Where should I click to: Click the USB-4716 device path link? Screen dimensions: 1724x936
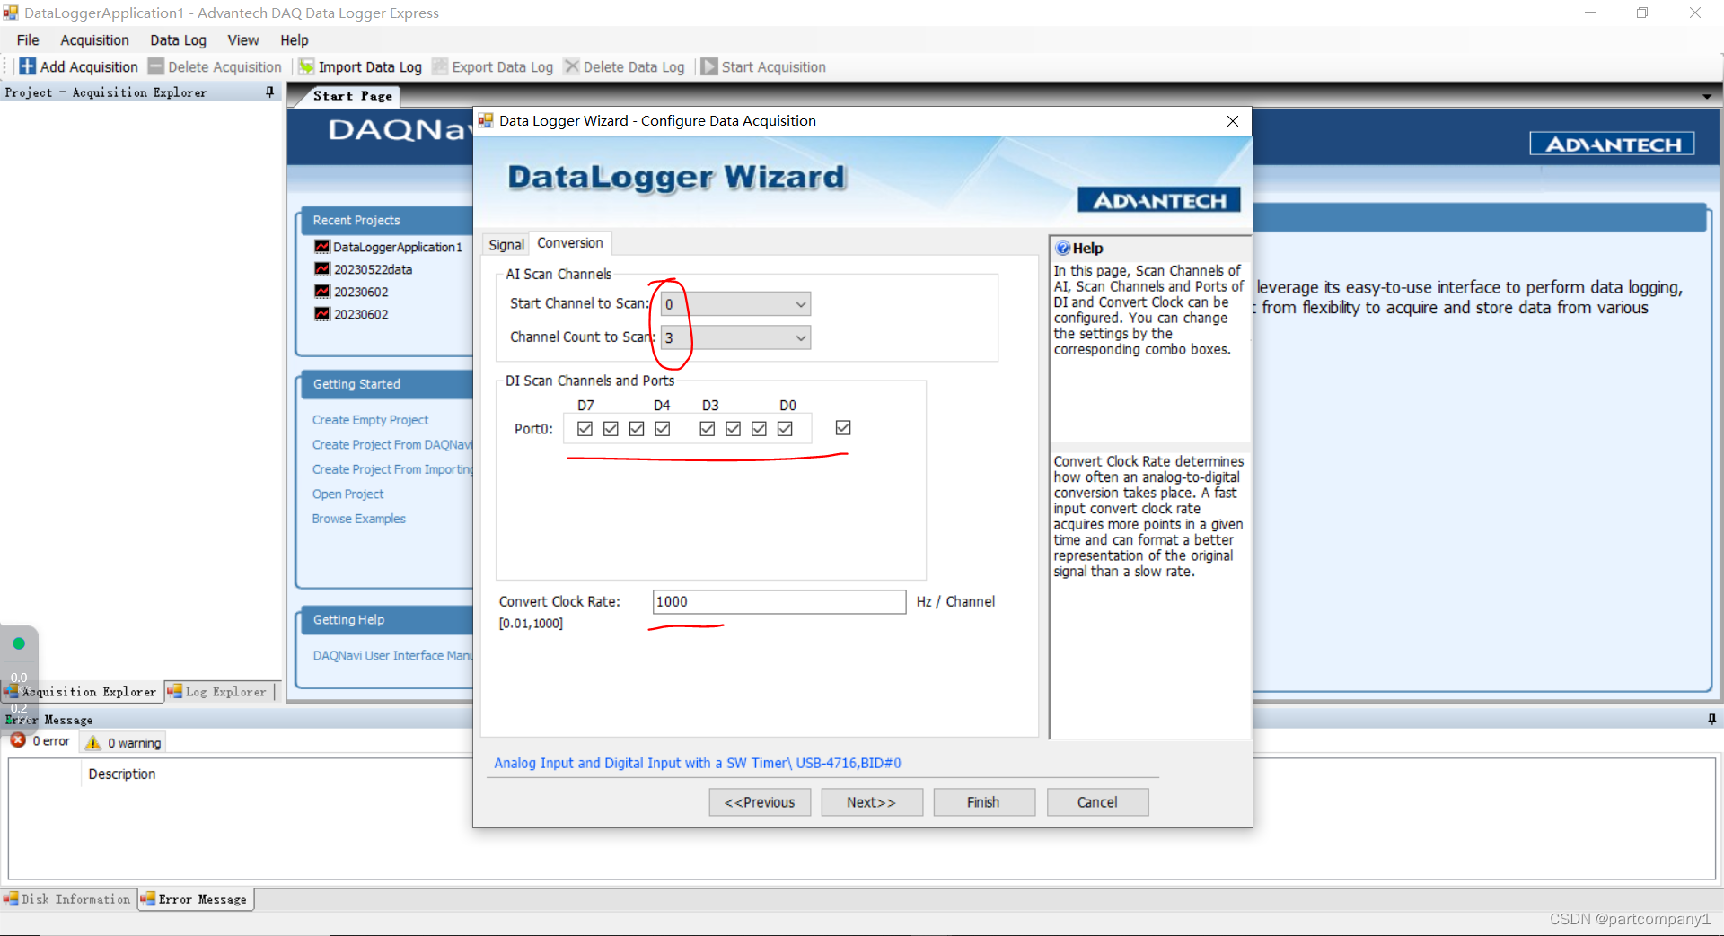698,764
